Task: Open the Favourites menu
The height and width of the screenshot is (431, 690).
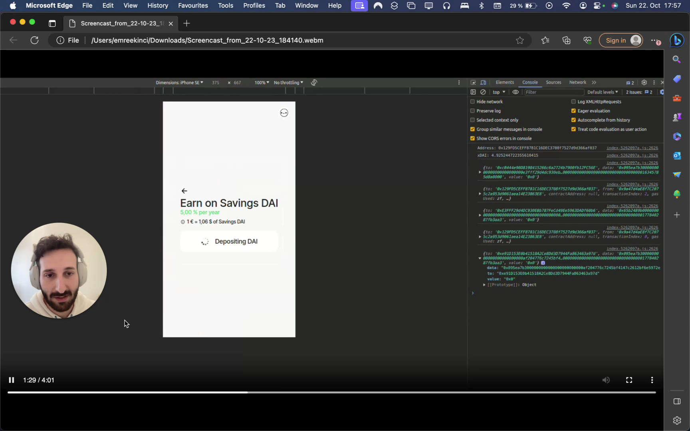Action: pos(193,6)
